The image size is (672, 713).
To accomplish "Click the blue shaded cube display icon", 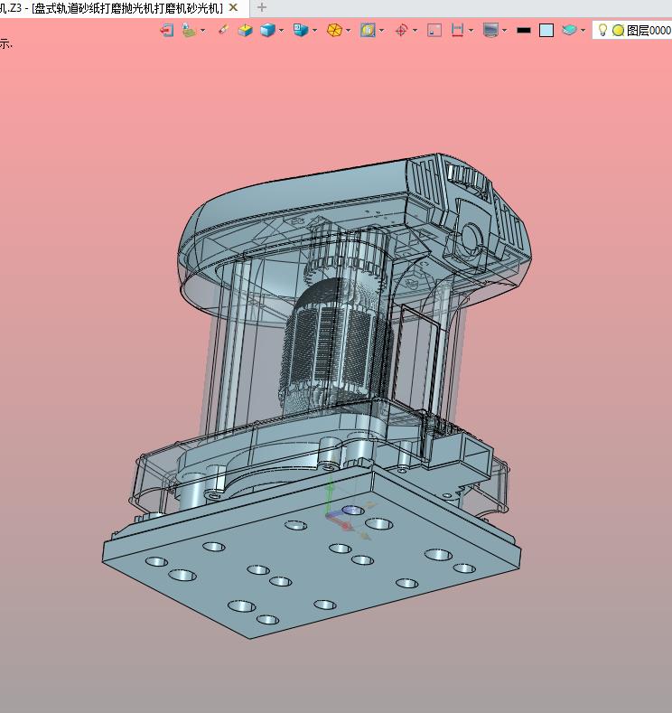I will point(267,31).
